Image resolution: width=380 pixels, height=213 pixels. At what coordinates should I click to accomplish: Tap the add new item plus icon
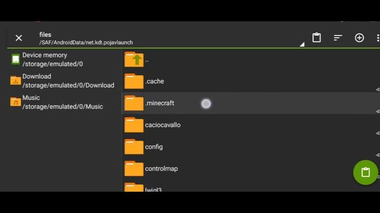[x=359, y=38]
